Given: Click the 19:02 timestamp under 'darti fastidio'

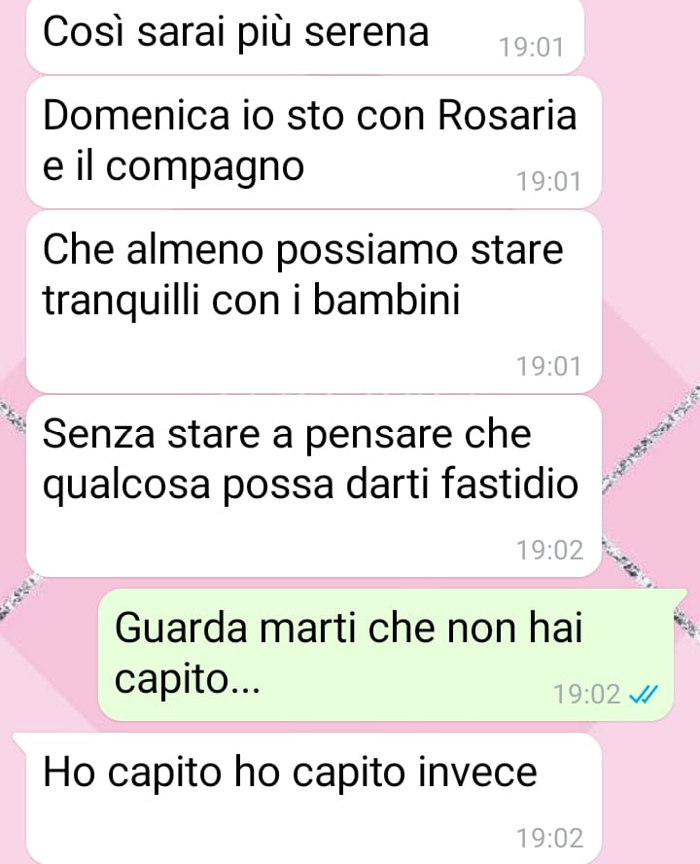Looking at the screenshot, I should click(549, 550).
